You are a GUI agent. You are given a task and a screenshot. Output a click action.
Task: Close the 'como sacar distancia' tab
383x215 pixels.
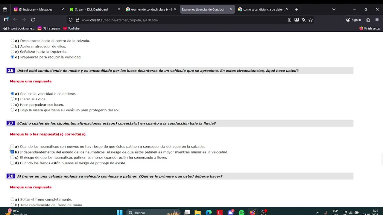287,10
